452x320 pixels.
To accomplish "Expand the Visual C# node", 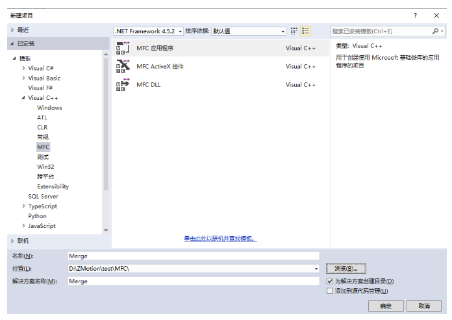I will [24, 68].
